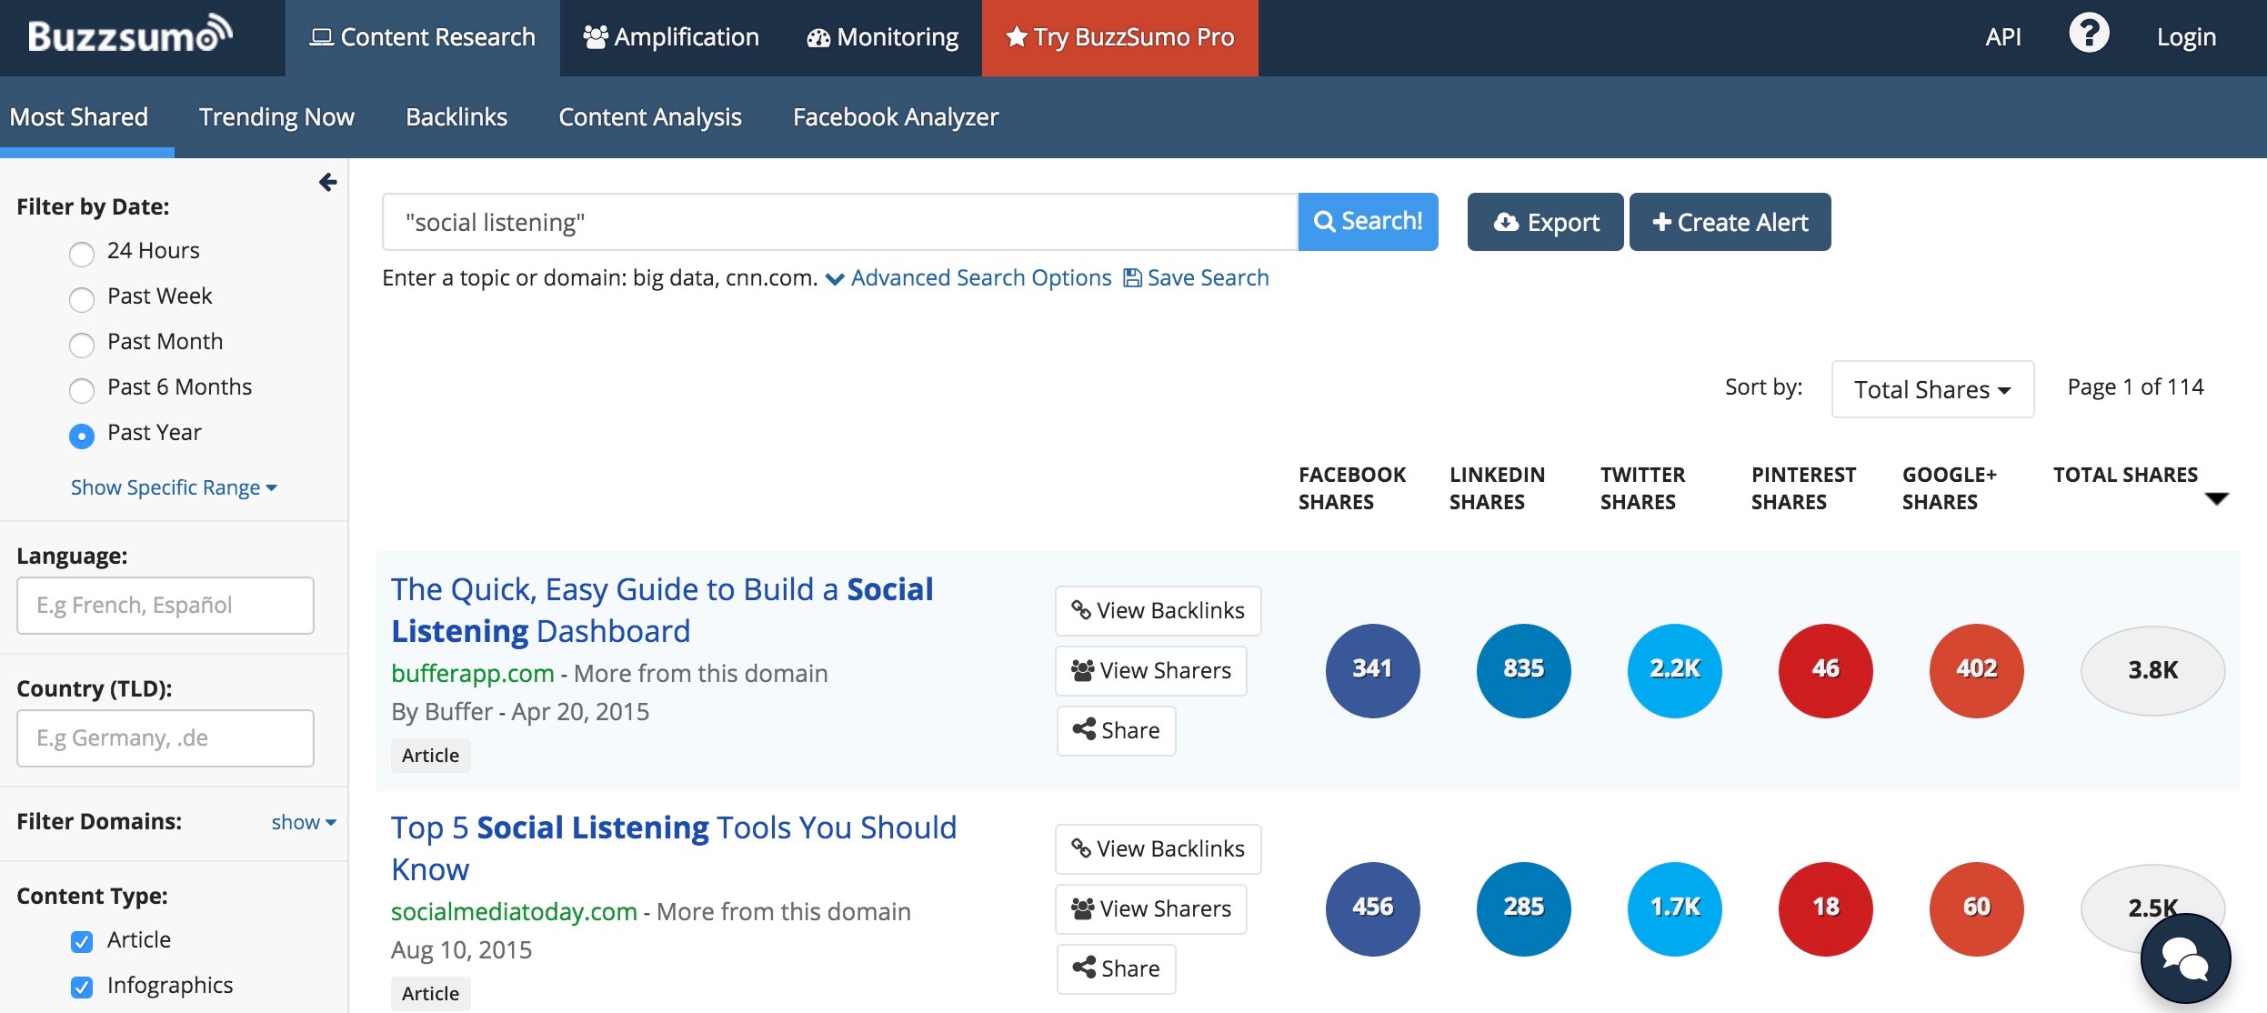Click the LinkedIn Shares column header

(x=1498, y=488)
